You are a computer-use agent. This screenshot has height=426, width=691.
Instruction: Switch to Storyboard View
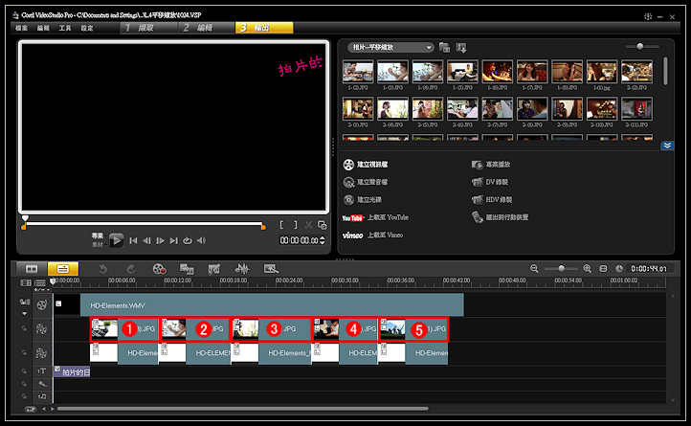click(x=32, y=269)
